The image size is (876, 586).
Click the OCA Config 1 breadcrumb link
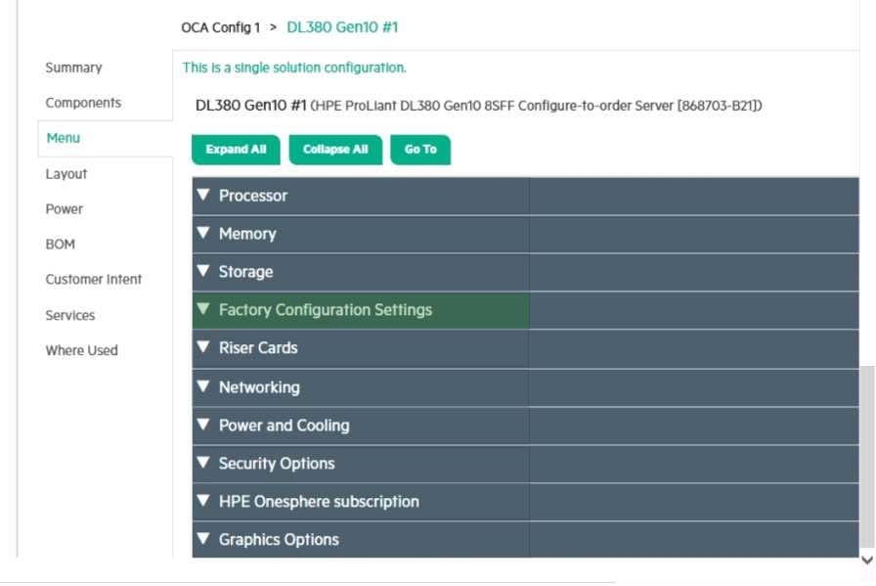click(221, 27)
